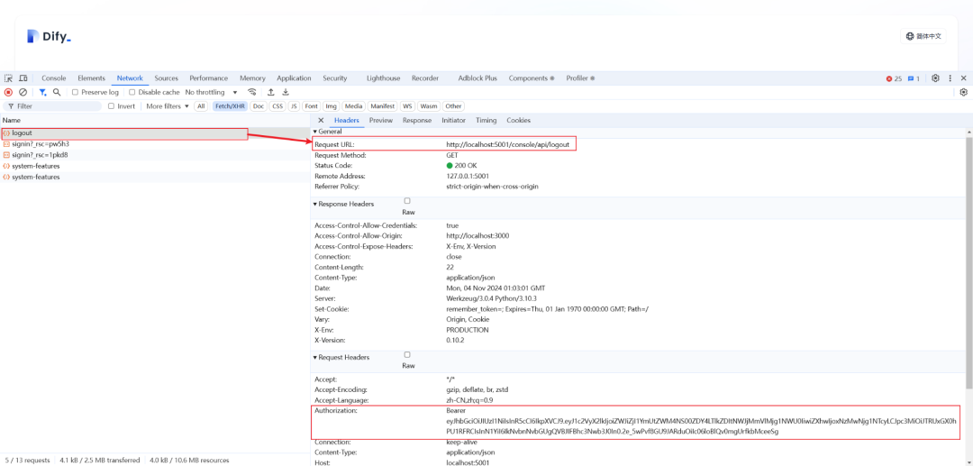Export HAR download icon
973x466 pixels.
[286, 92]
